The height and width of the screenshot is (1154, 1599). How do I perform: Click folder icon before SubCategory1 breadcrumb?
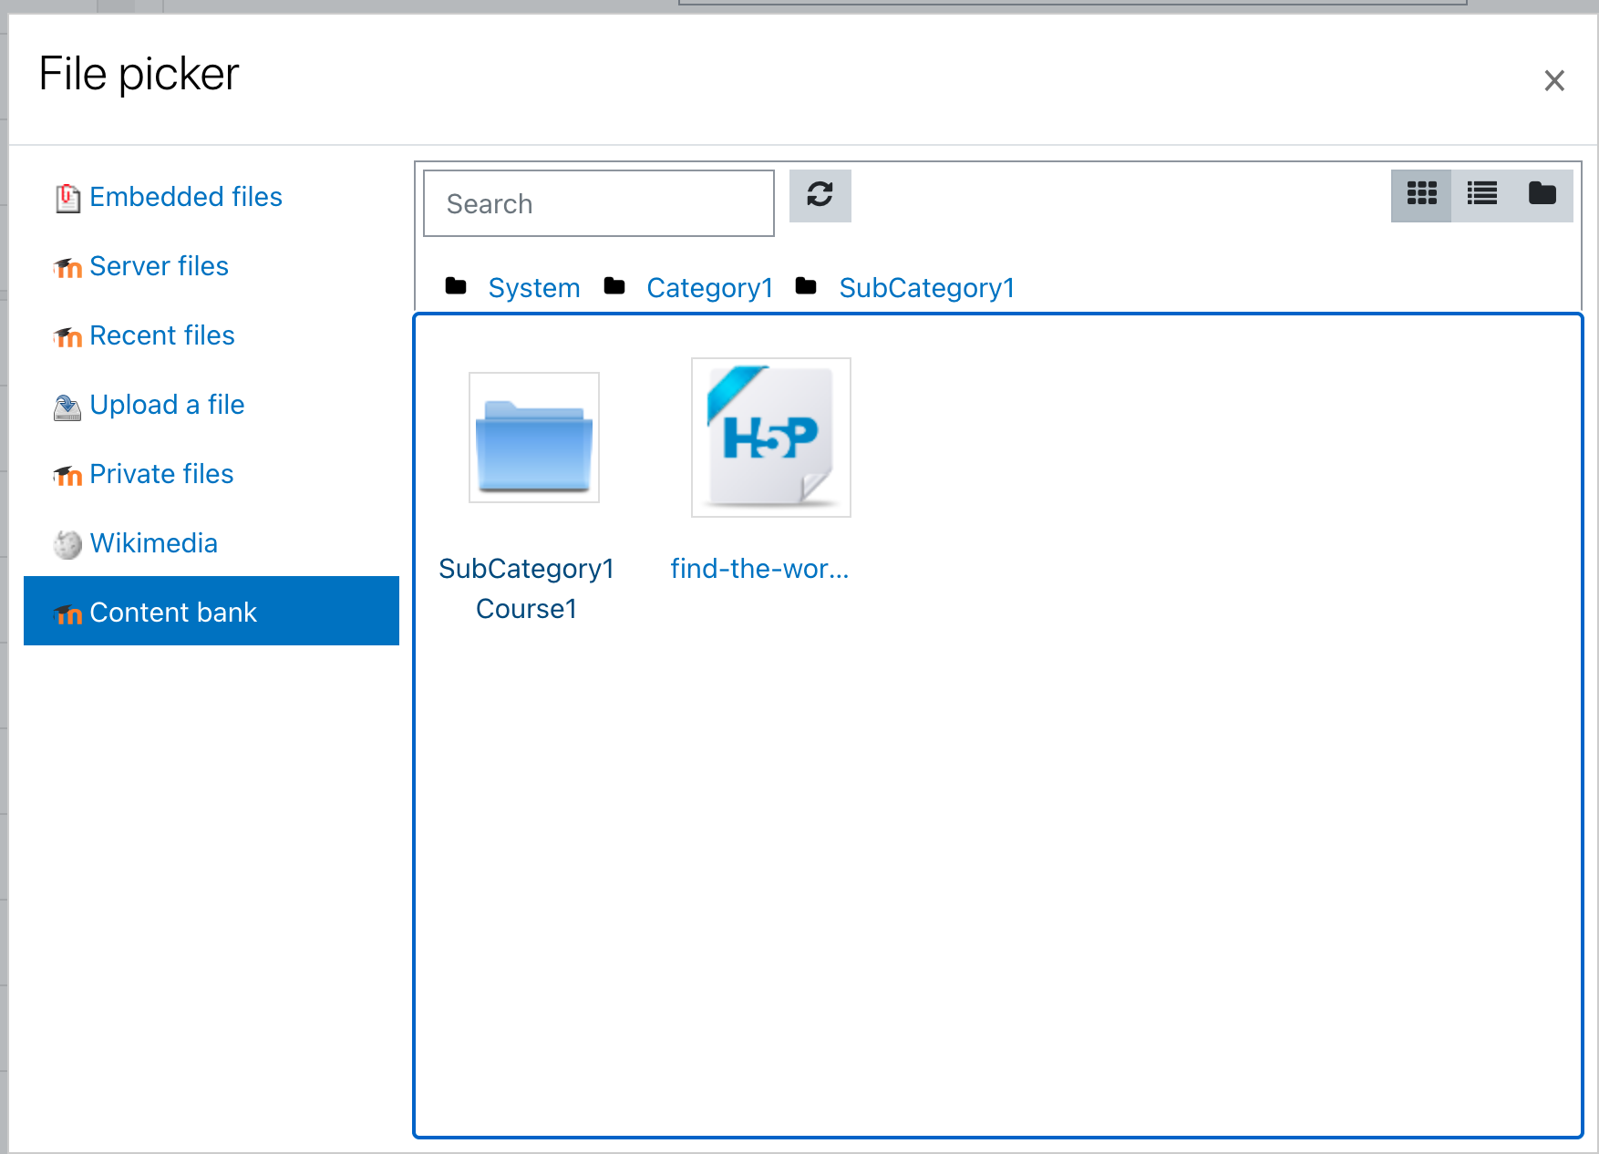(806, 286)
